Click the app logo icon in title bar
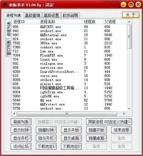Image resolution: width=143 pixels, height=156 pixels. pos(5,4)
